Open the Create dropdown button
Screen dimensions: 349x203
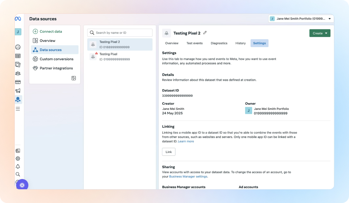click(320, 33)
